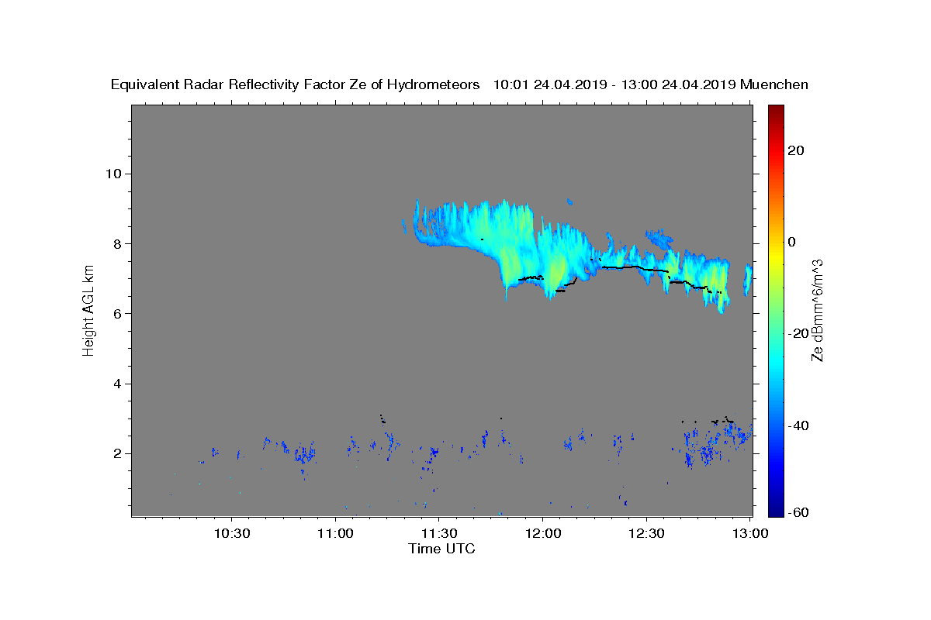Click the 13:00 time tick label
The image size is (931, 620).
point(749,533)
